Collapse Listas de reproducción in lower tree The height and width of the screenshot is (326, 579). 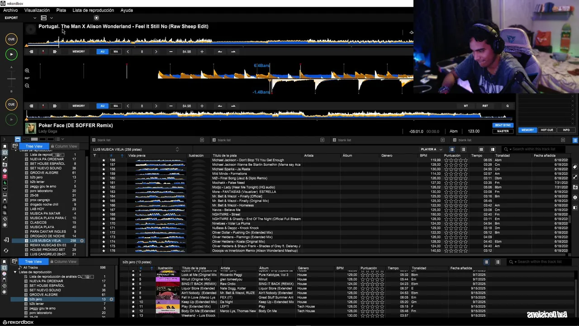tap(15, 272)
